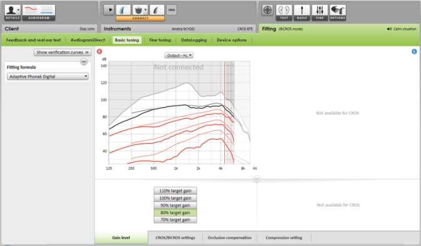The height and width of the screenshot is (246, 421).
Task: Open the CROS/BiCROS settings tab
Action: coord(175,238)
